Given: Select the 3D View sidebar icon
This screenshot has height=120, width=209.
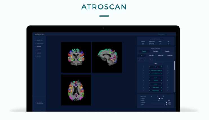Looking at the screenshot, I should (x=35, y=50).
